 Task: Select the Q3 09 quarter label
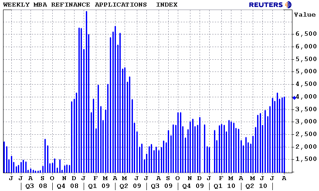[x=162, y=186]
